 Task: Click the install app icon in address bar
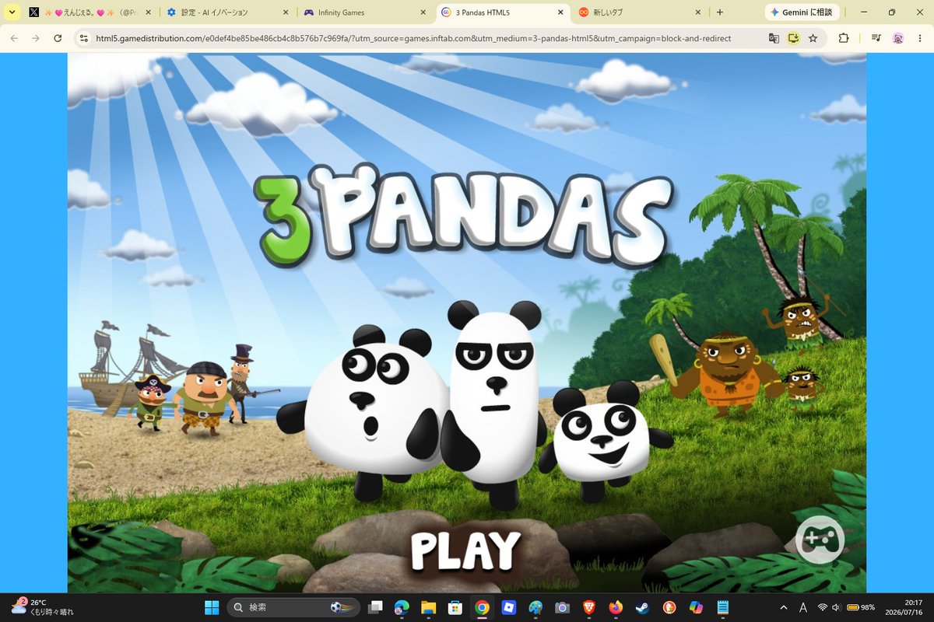pos(793,38)
